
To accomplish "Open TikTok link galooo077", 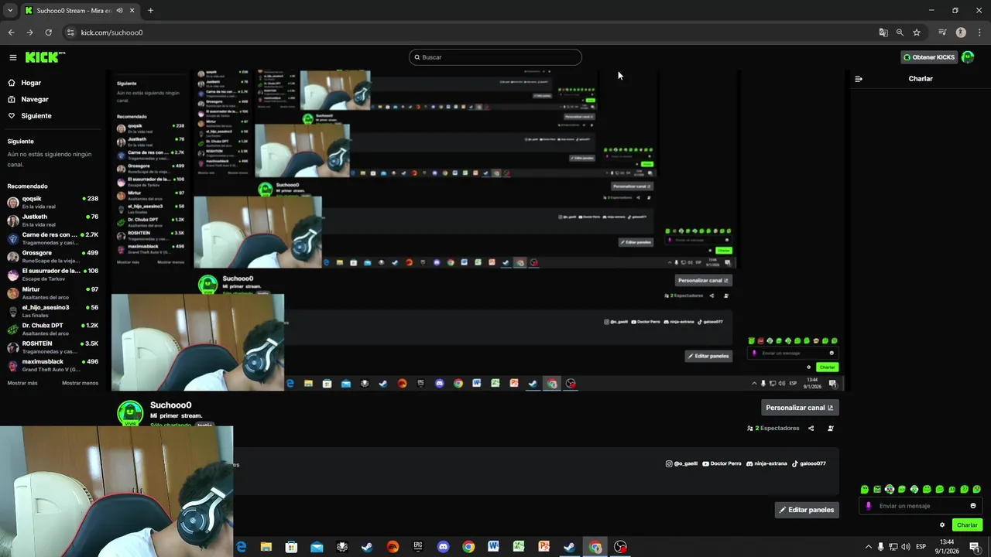I will pos(809,463).
